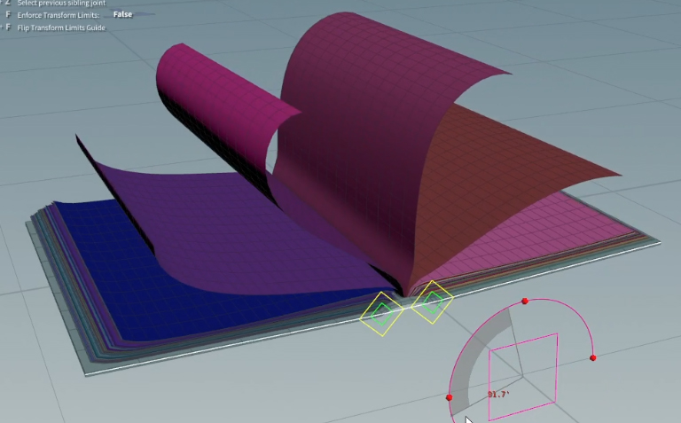The image size is (681, 423).
Task: Click the left yellow diamond joint handle
Action: (382, 311)
